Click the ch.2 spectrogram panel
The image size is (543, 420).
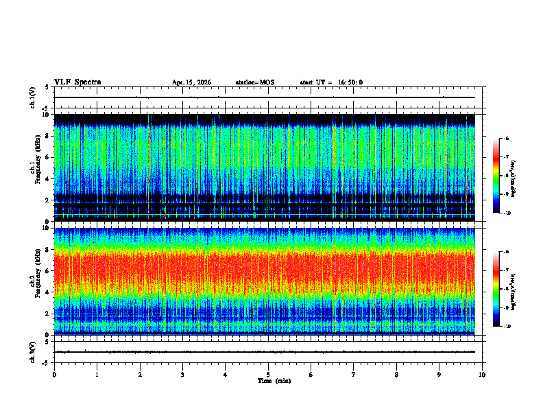tap(265, 281)
